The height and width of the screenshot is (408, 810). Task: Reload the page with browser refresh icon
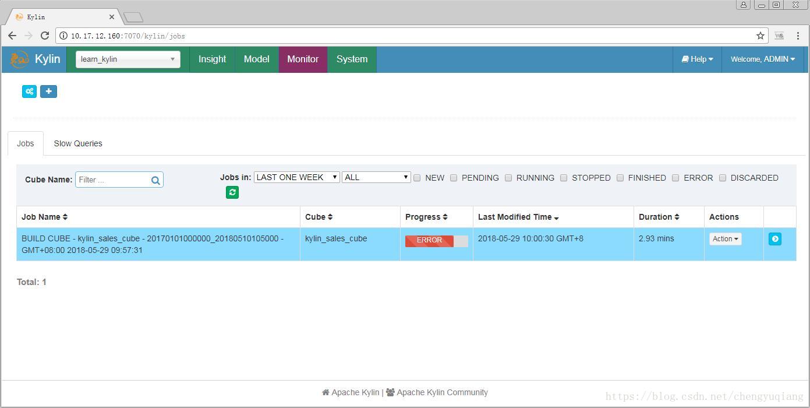45,36
